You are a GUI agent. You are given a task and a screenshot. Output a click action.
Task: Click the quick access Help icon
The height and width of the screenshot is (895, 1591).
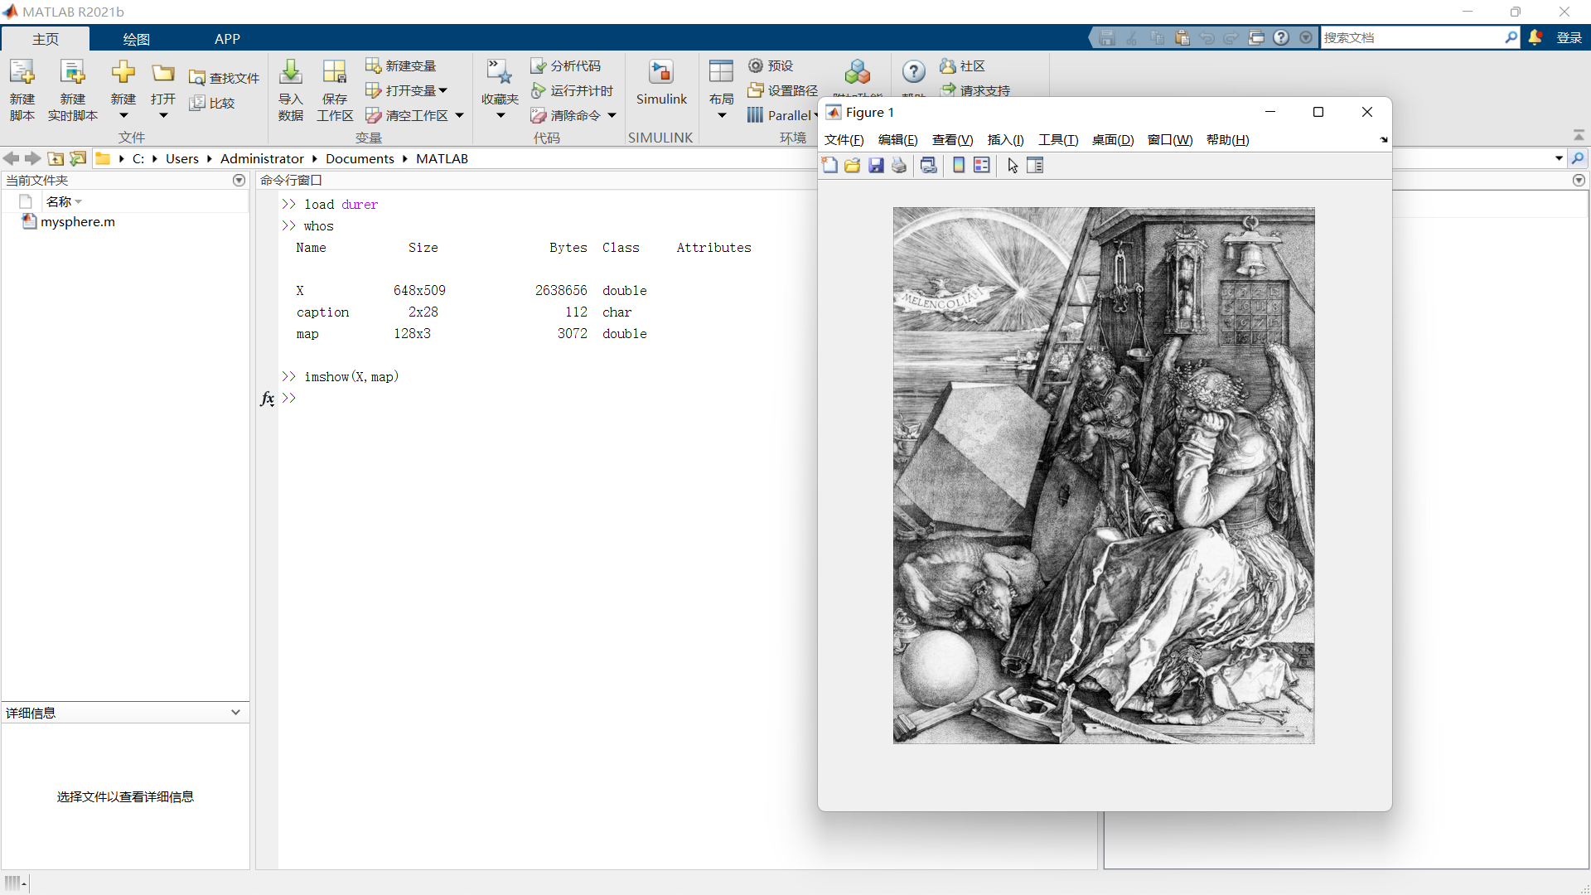tap(1281, 37)
